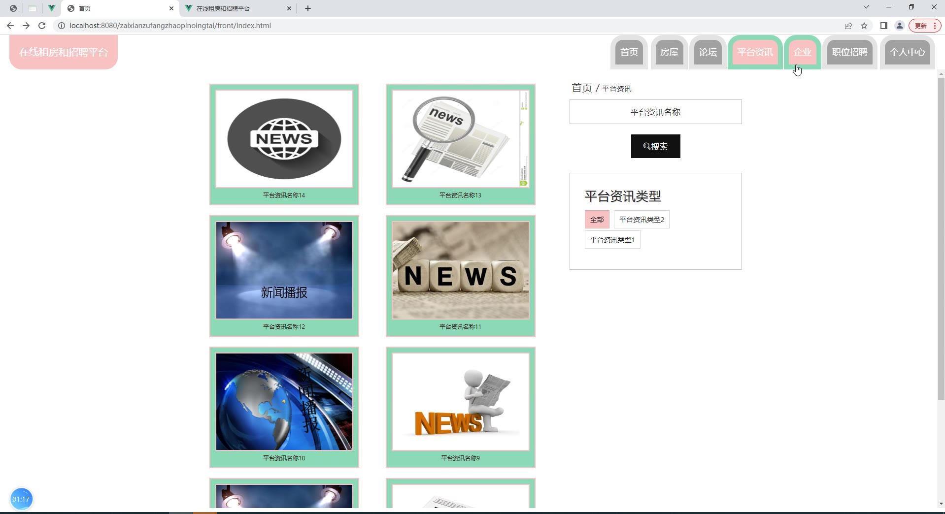Screen dimensions: 945x514
Task: Click the scrollbar up arrow
Action: [941, 74]
